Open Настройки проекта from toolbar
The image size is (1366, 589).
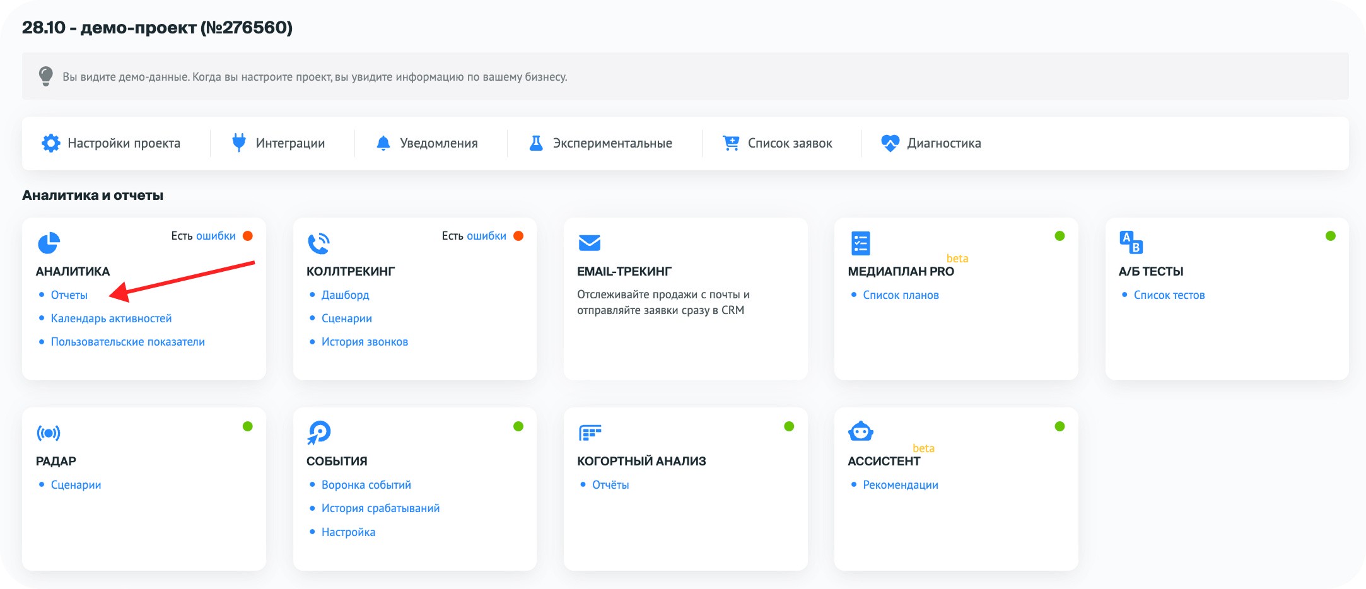111,143
